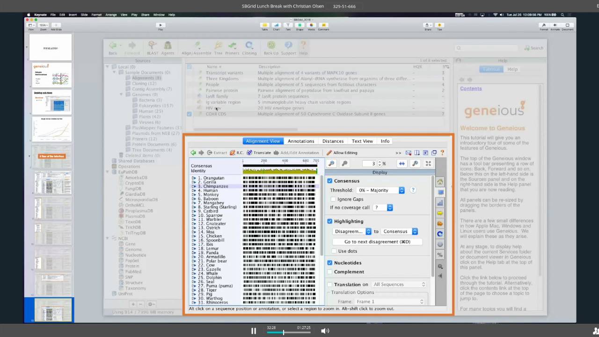
Task: Click the Extract tool icon
Action: 210,153
